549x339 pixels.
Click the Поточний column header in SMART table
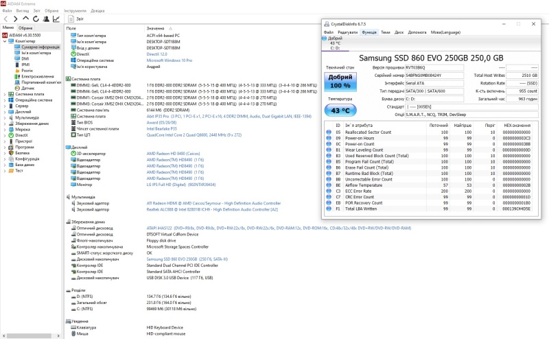pos(439,126)
